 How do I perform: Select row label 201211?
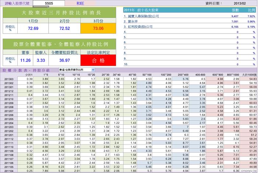pos(9,95)
